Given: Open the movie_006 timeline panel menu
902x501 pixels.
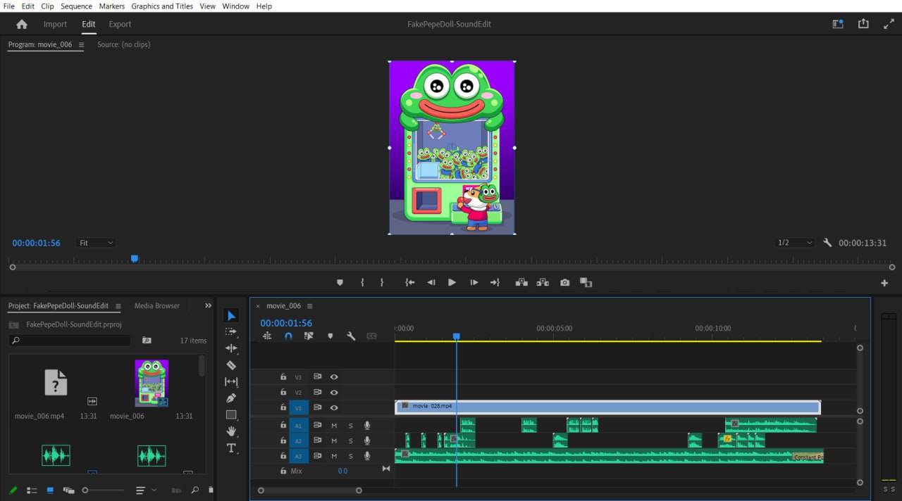Looking at the screenshot, I should [309, 306].
